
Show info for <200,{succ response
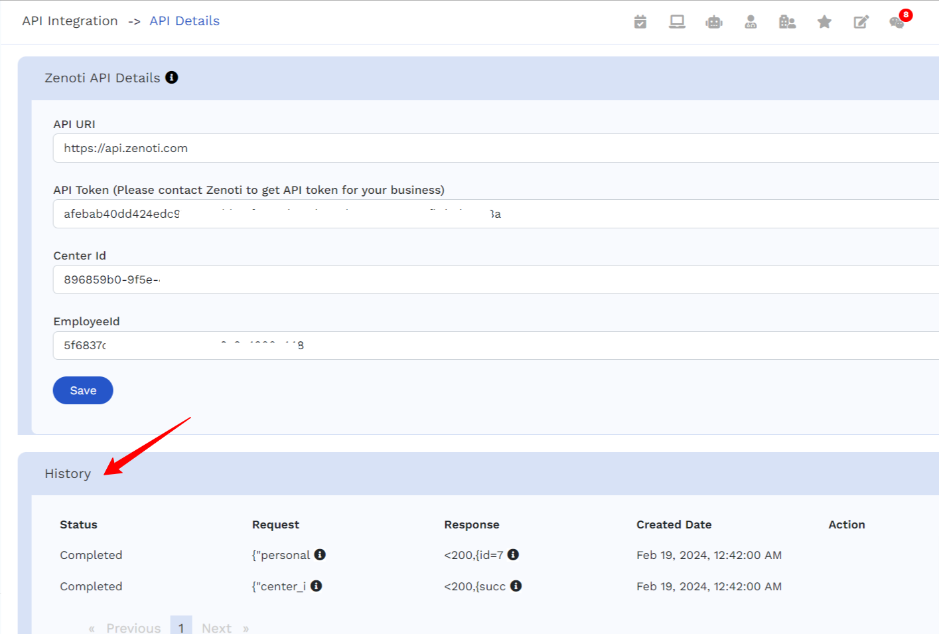[x=516, y=586]
